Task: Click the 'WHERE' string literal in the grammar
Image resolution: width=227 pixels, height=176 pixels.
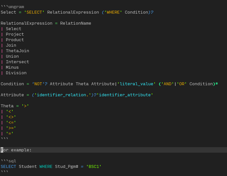Action: (113, 12)
